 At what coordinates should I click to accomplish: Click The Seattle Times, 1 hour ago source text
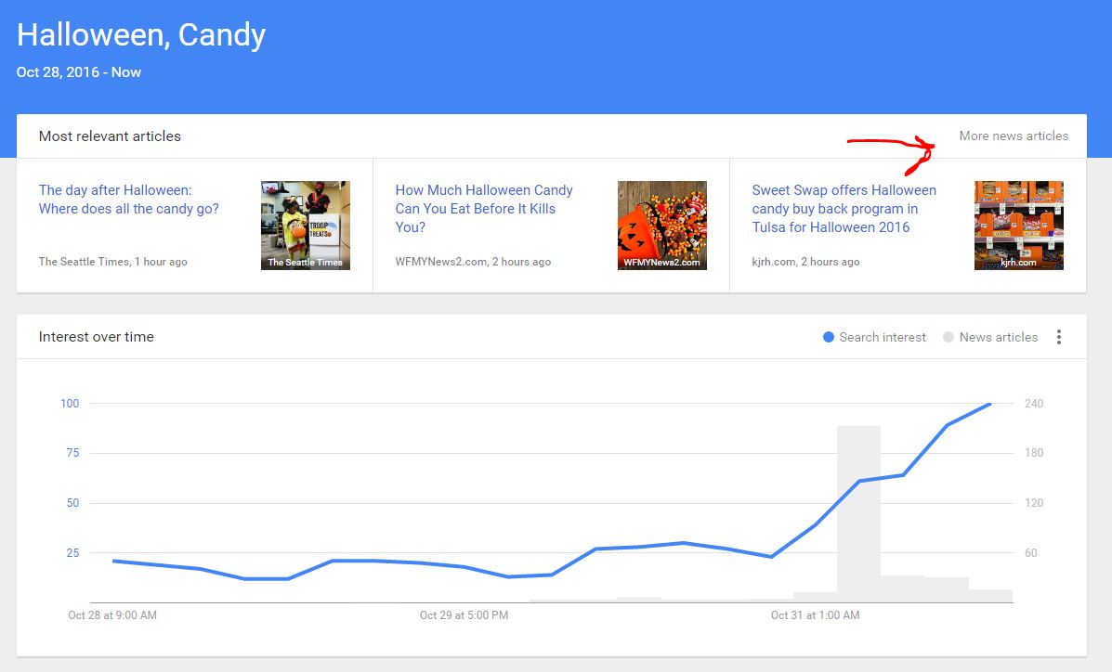112,262
